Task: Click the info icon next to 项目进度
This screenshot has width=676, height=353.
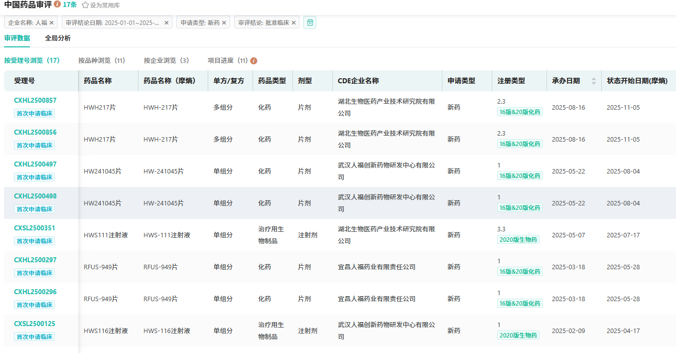Action: tap(254, 61)
